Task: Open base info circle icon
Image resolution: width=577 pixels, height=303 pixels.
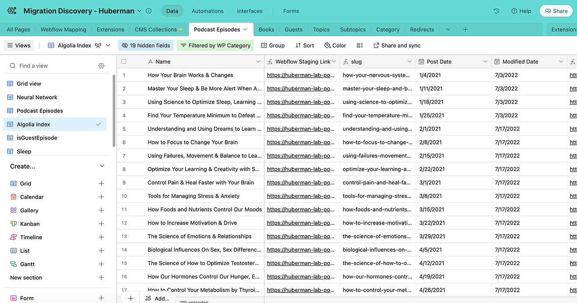Action: (x=149, y=11)
